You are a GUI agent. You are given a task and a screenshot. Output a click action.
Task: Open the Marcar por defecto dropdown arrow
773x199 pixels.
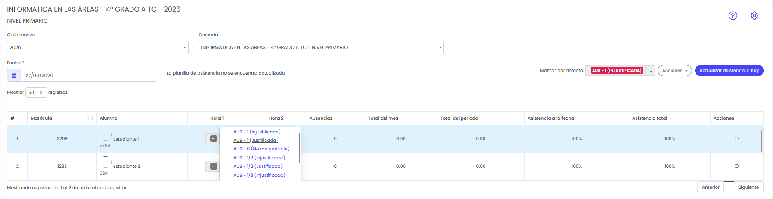[651, 71]
